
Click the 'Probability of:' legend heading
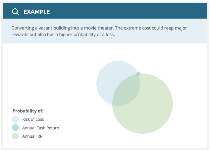point(28,111)
